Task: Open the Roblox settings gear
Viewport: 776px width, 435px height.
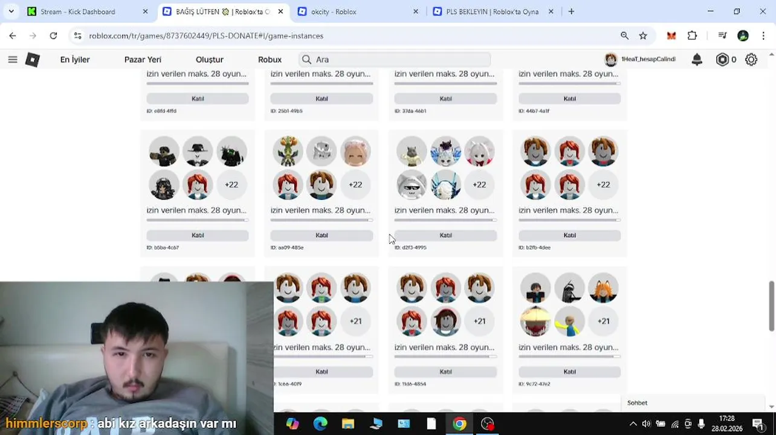Action: tap(751, 59)
